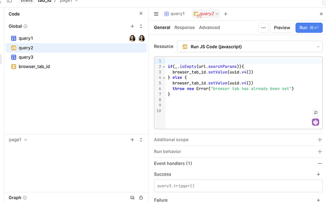This screenshot has height=202, width=326.
Task: Open the purple AI assistant icon
Action: coord(316,122)
